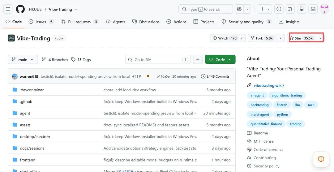Click the floating orange assistant button
The width and height of the screenshot is (334, 172).
(x=321, y=159)
